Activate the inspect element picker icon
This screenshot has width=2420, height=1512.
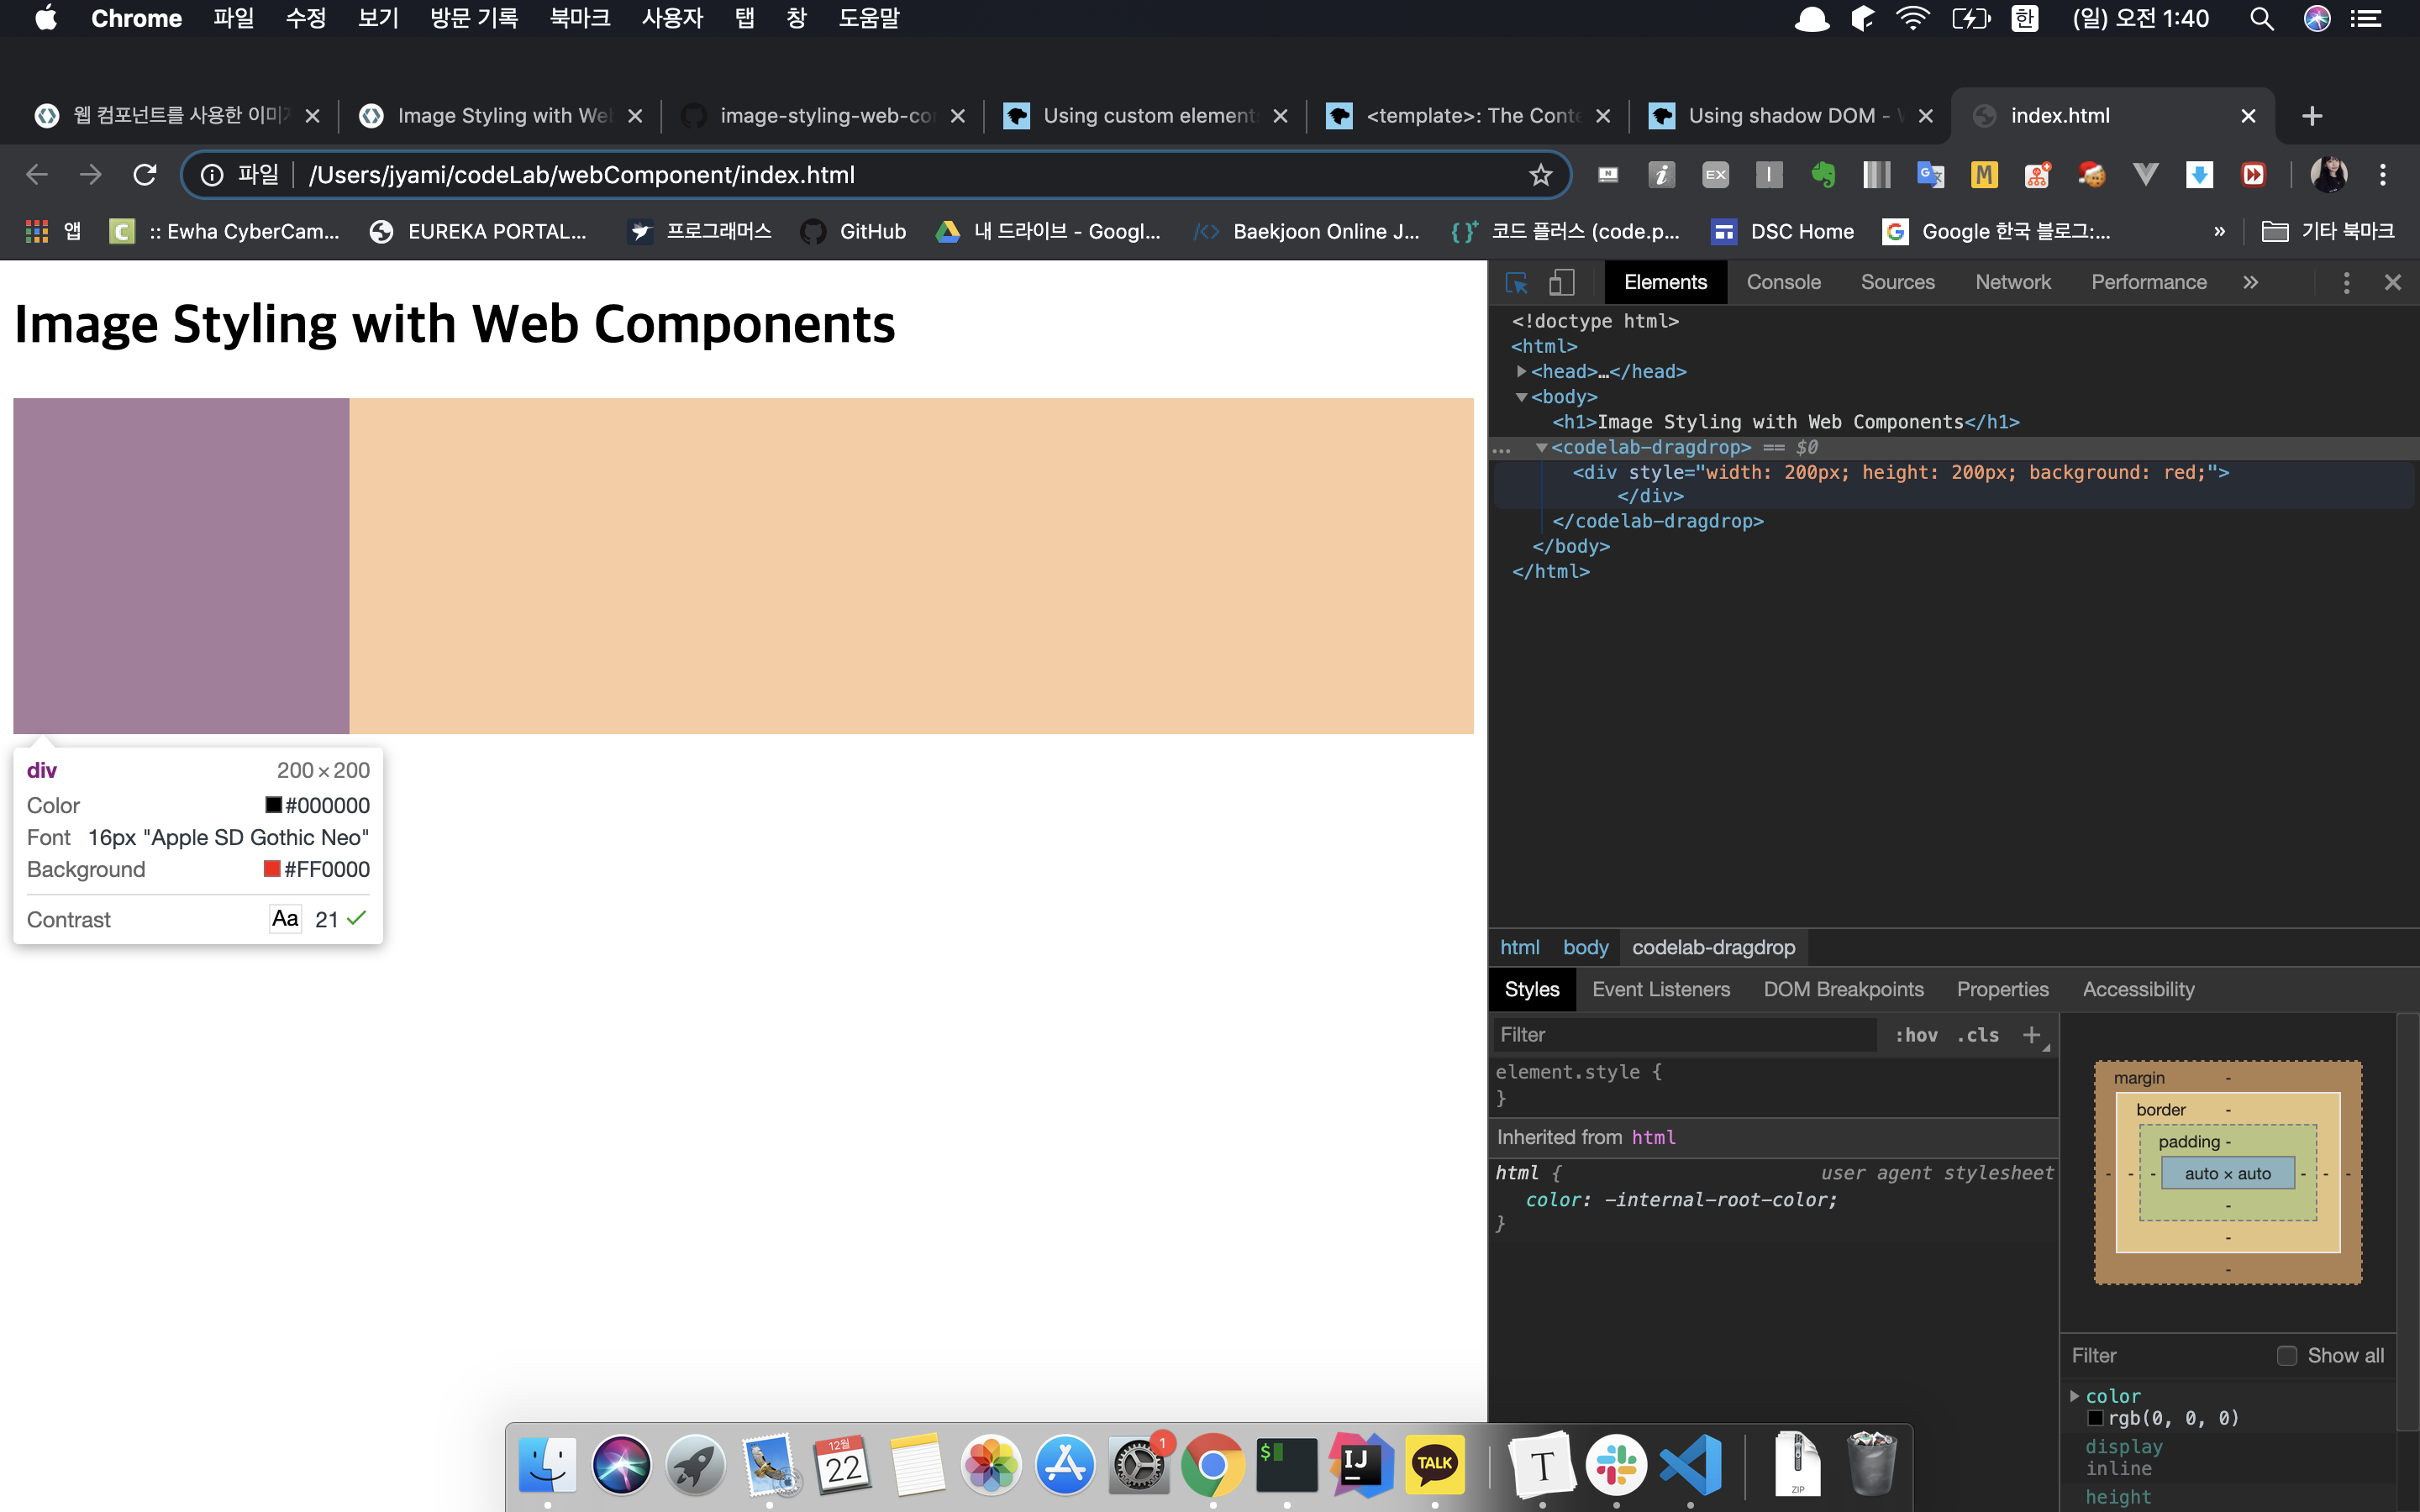(1516, 283)
